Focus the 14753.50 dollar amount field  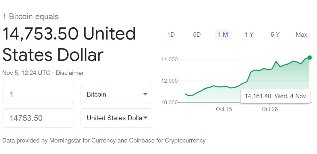tap(38, 118)
